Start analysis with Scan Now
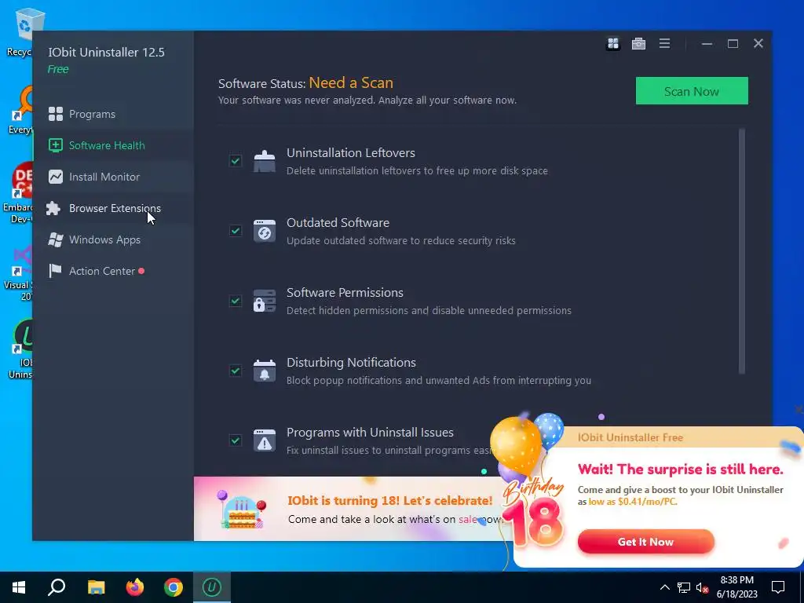This screenshot has width=804, height=603. tap(692, 91)
